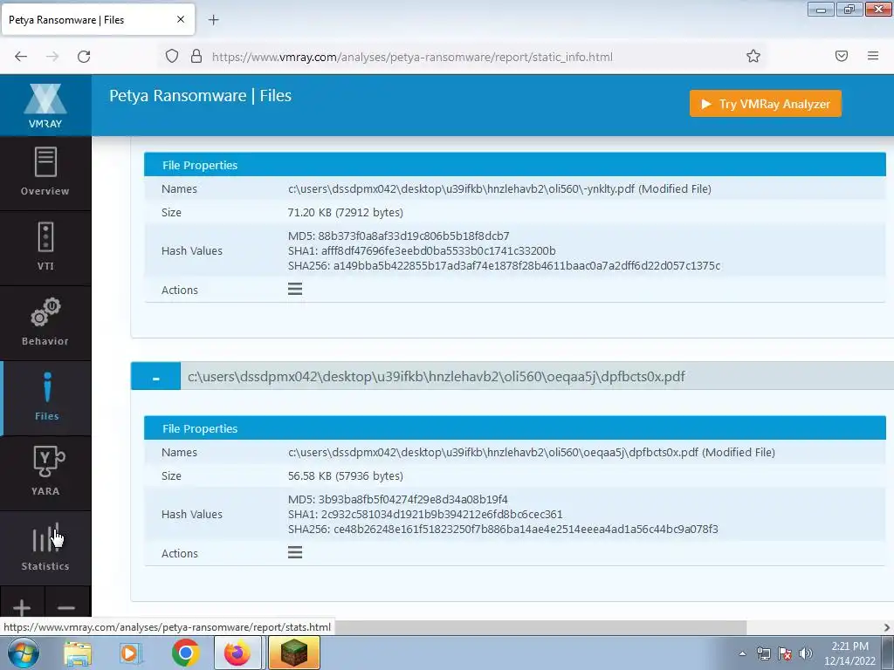Save page to Pocket
894x670 pixels.
842,56
